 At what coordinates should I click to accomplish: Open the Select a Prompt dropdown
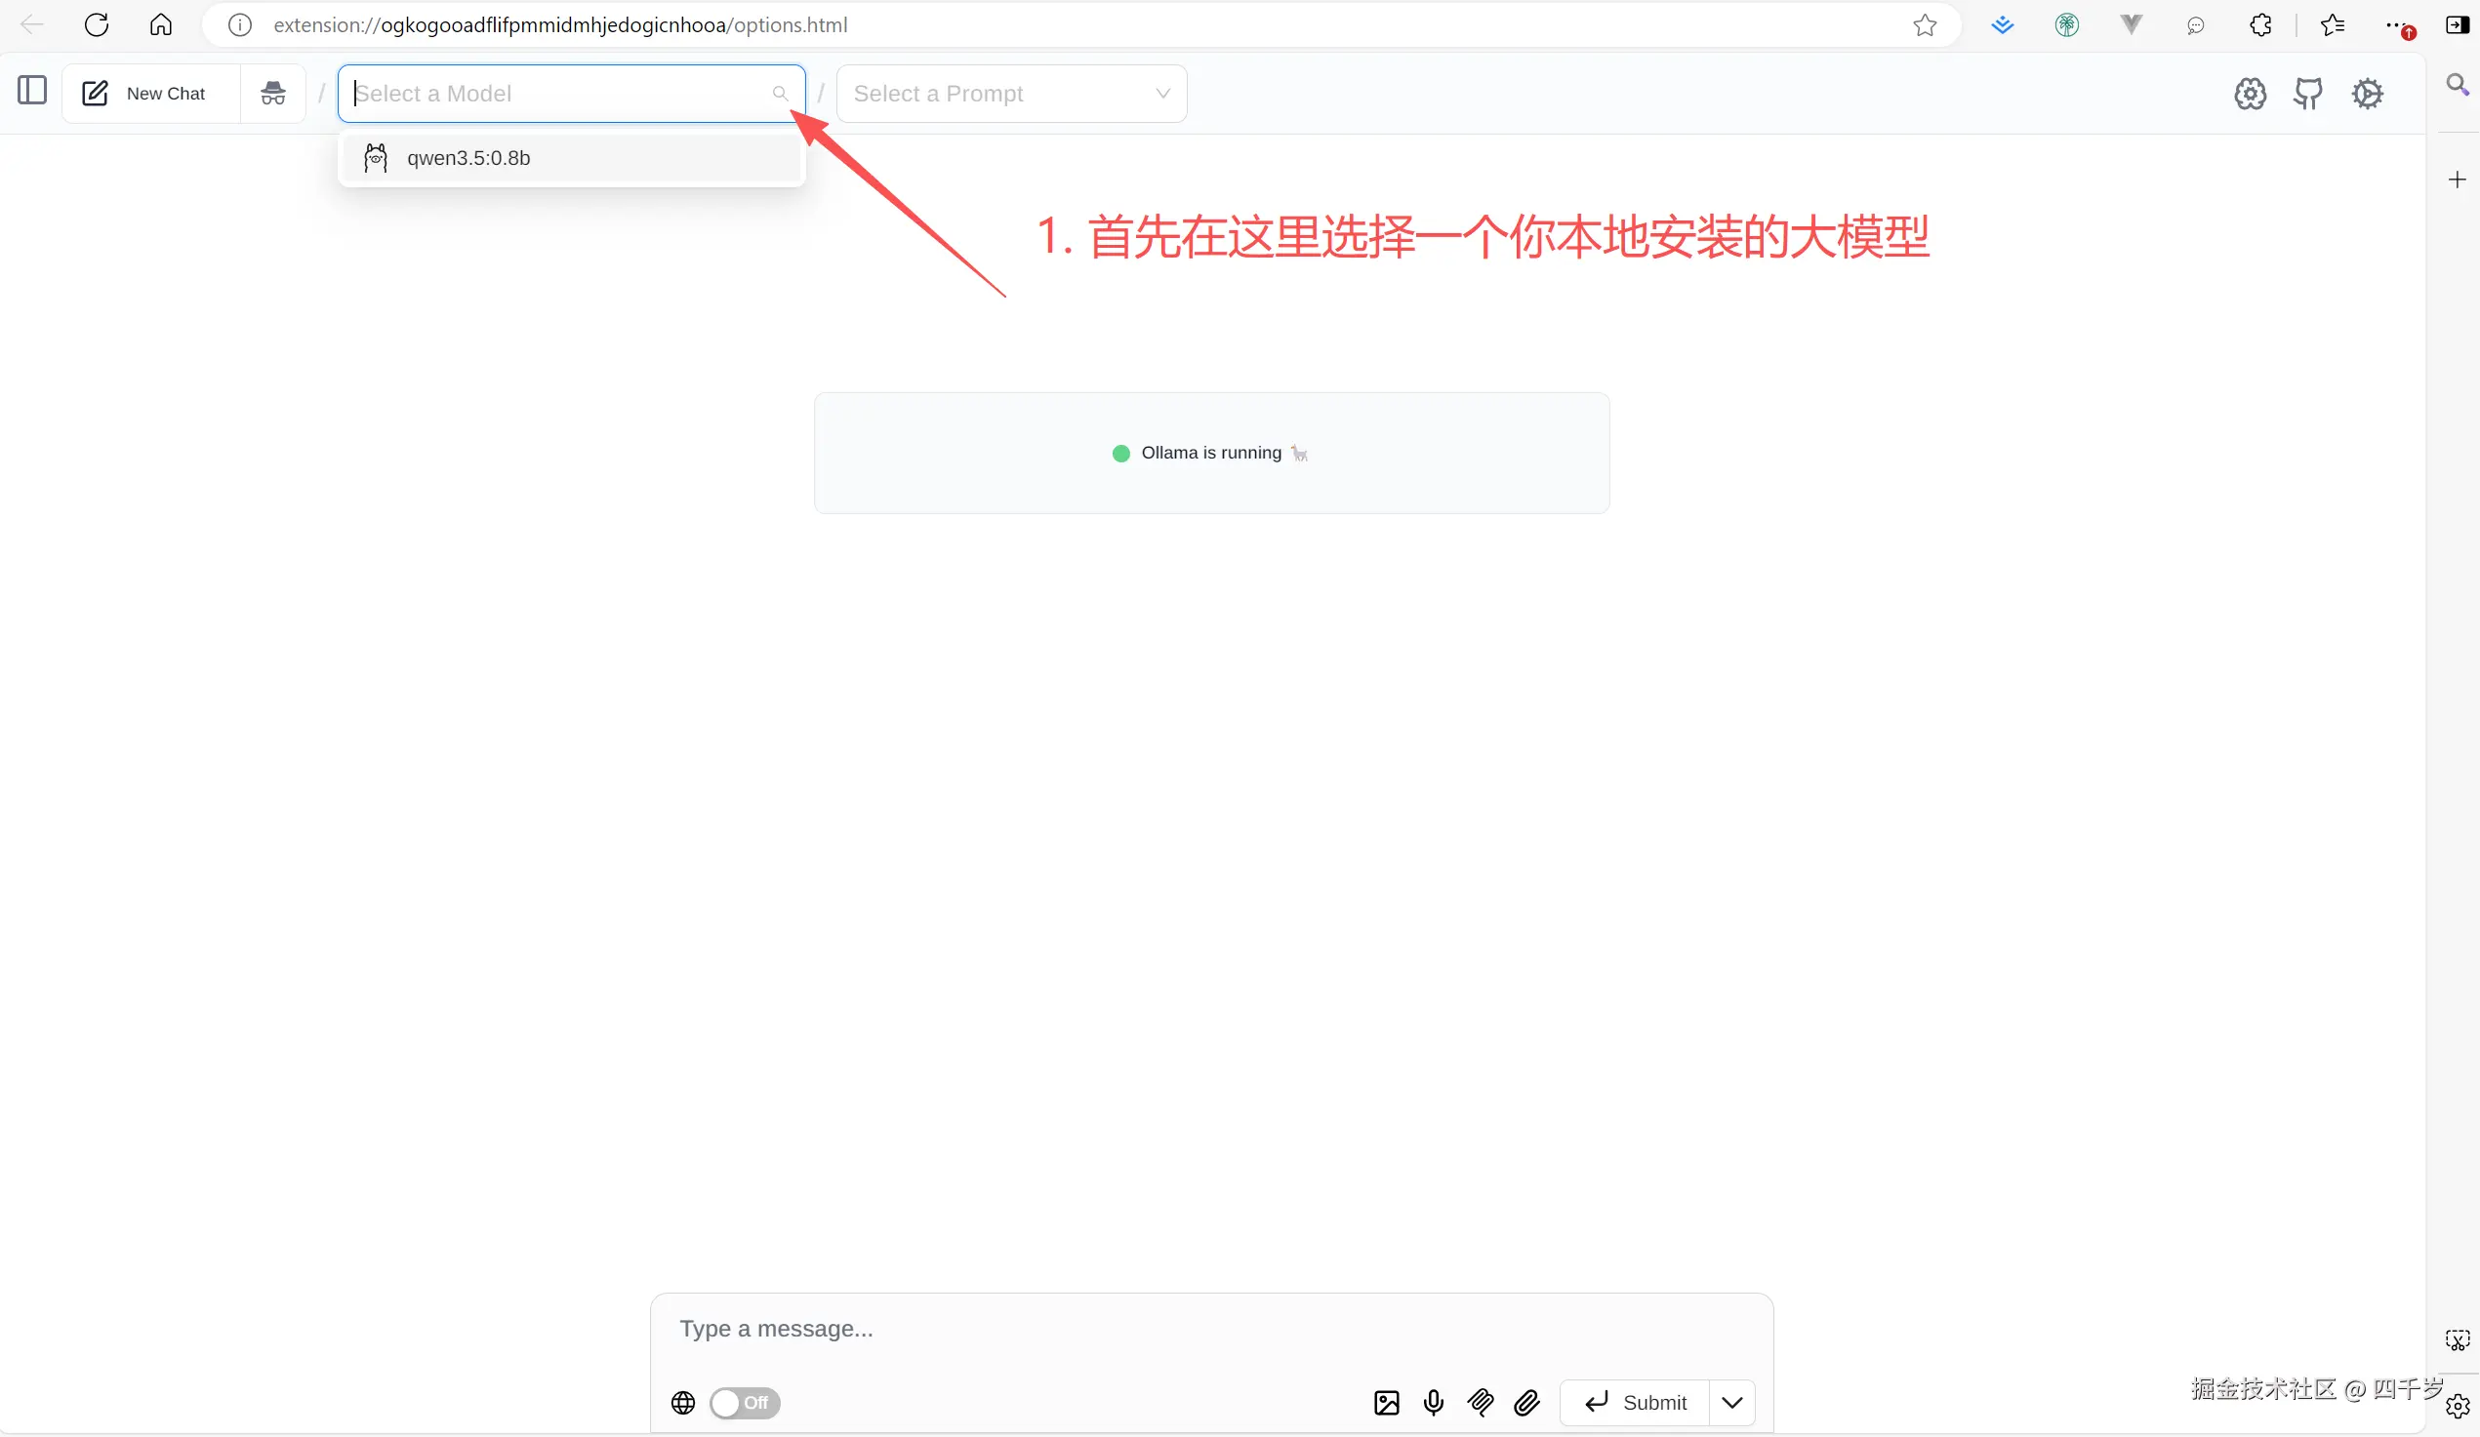(x=1011, y=94)
